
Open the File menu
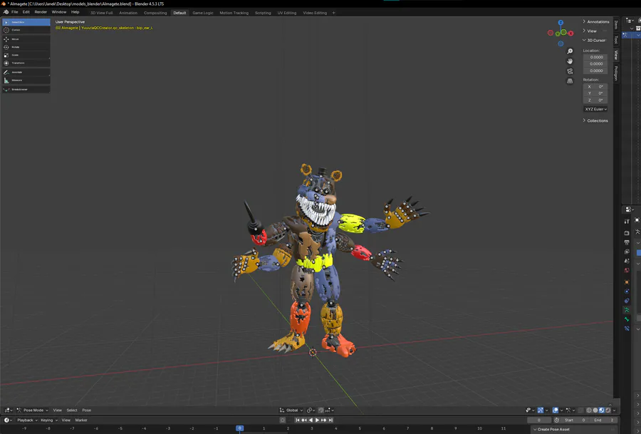(15, 12)
